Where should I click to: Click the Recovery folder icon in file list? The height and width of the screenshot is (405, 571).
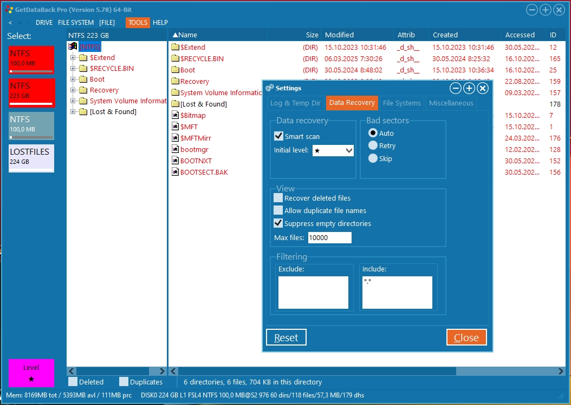pos(175,81)
